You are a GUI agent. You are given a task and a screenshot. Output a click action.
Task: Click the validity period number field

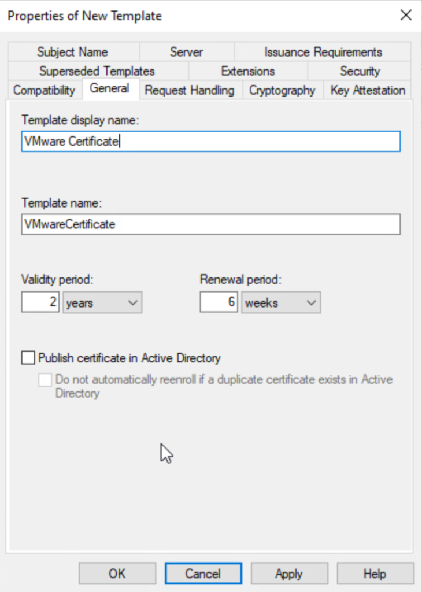[40, 302]
